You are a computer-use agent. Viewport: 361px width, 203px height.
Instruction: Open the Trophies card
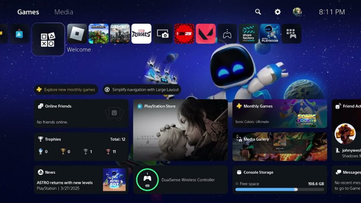(81, 147)
